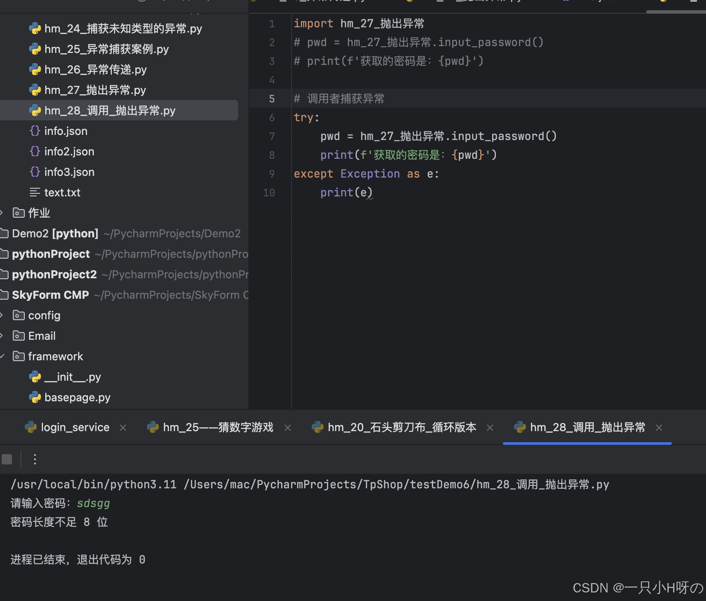
Task: Open text.txt file
Action: pos(62,193)
